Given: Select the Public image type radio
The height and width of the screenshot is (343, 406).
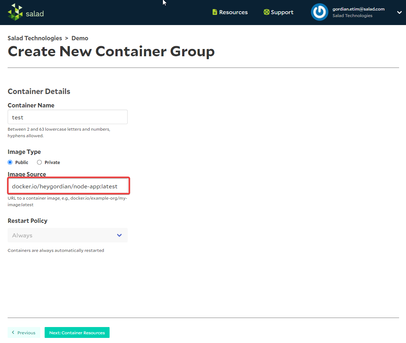Looking at the screenshot, I should tap(10, 162).
